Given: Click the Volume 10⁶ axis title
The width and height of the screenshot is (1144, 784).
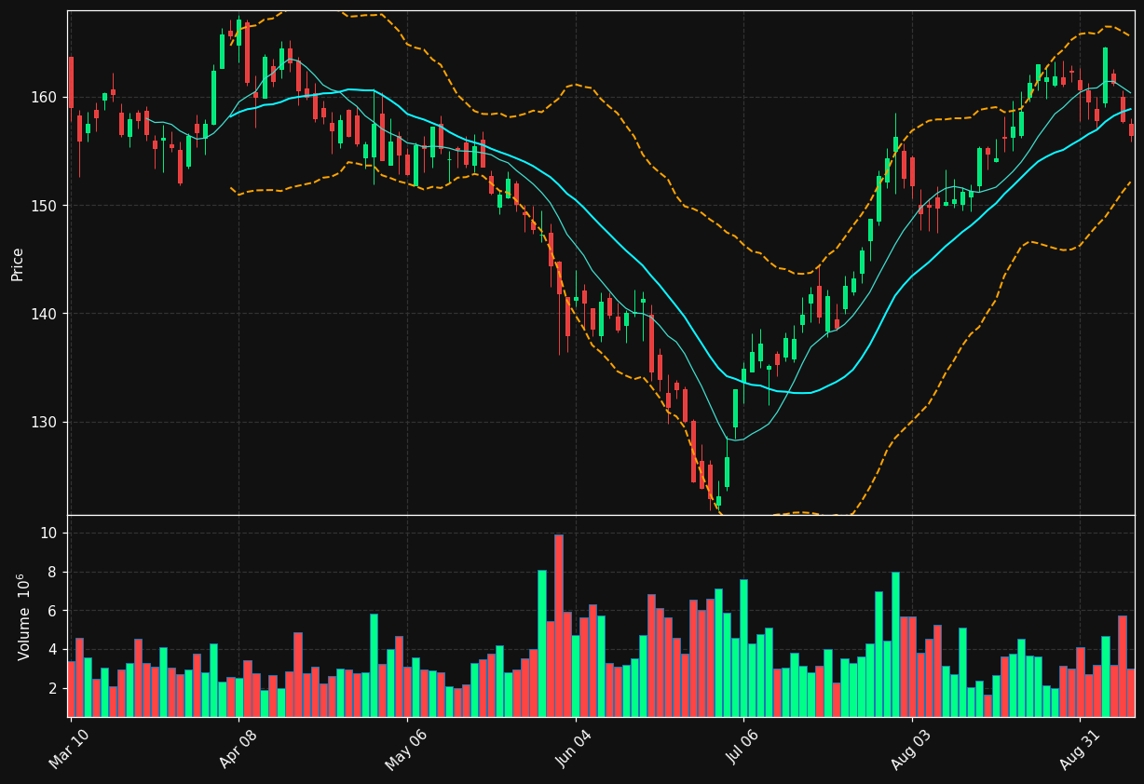Looking at the screenshot, I should pos(23,616).
